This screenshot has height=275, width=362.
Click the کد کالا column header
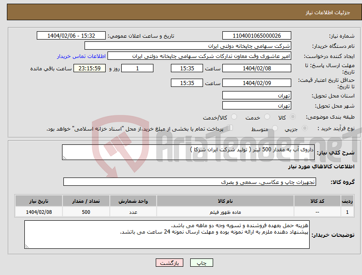[317, 201]
